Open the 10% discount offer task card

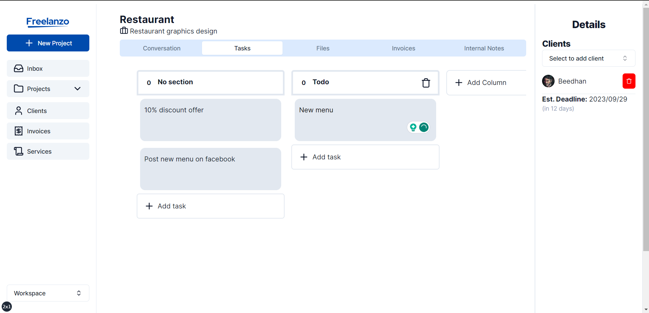tap(210, 120)
